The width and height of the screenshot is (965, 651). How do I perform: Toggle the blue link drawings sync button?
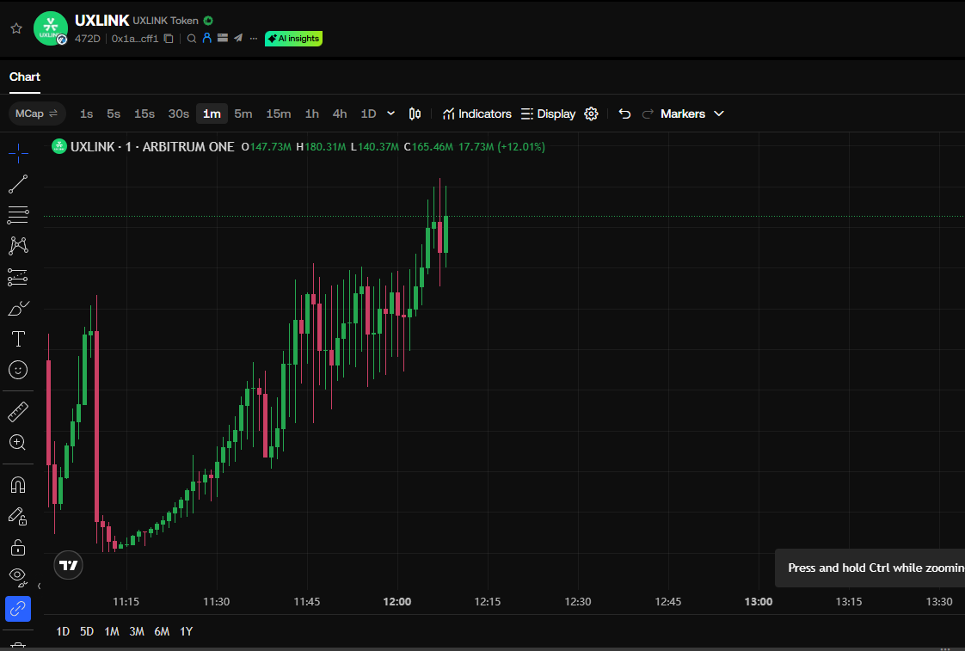18,609
